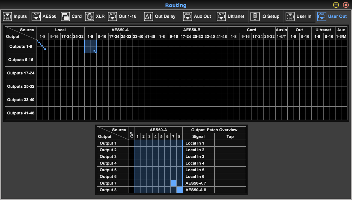The width and height of the screenshot is (352, 200).
Task: Toggle Off for Output 5
Action: (131, 170)
